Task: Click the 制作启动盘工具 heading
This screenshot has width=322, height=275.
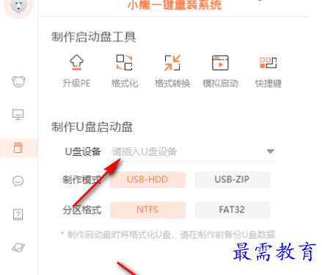Action: tap(94, 37)
